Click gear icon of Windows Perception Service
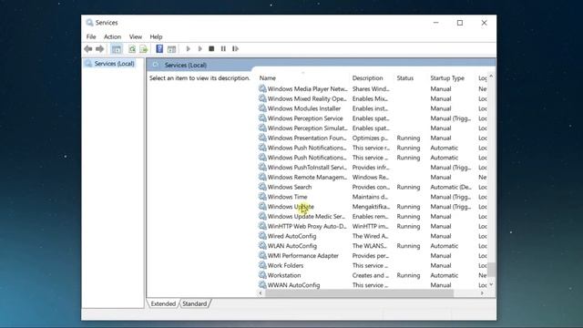This screenshot has height=328, width=583. tap(262, 118)
